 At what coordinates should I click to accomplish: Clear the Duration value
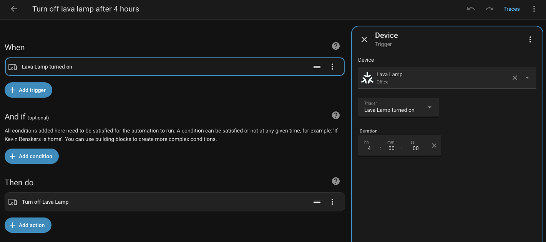click(434, 146)
